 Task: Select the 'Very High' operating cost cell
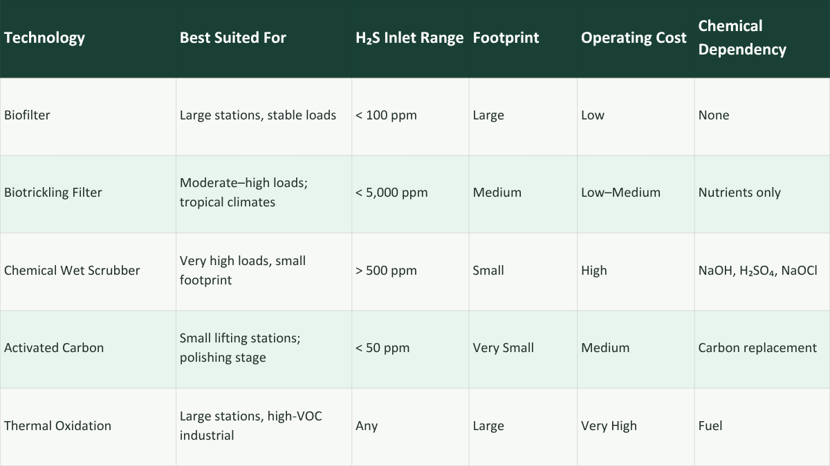(x=609, y=425)
